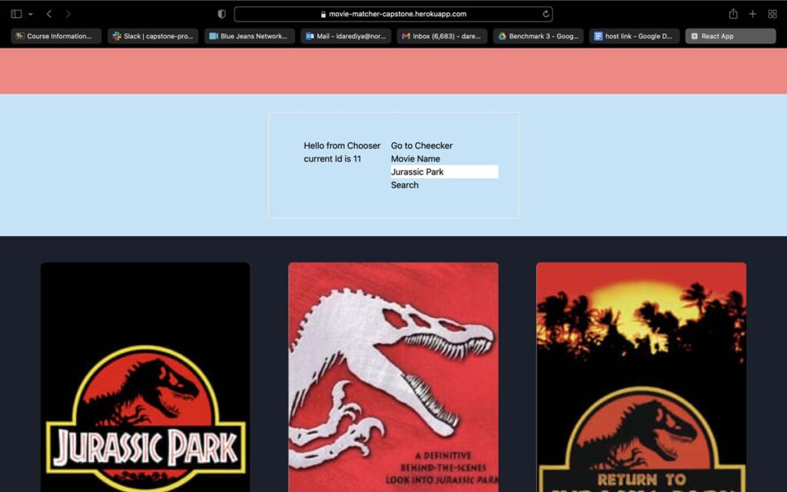The height and width of the screenshot is (492, 787).
Task: Show the tab overview grid
Action: (772, 14)
